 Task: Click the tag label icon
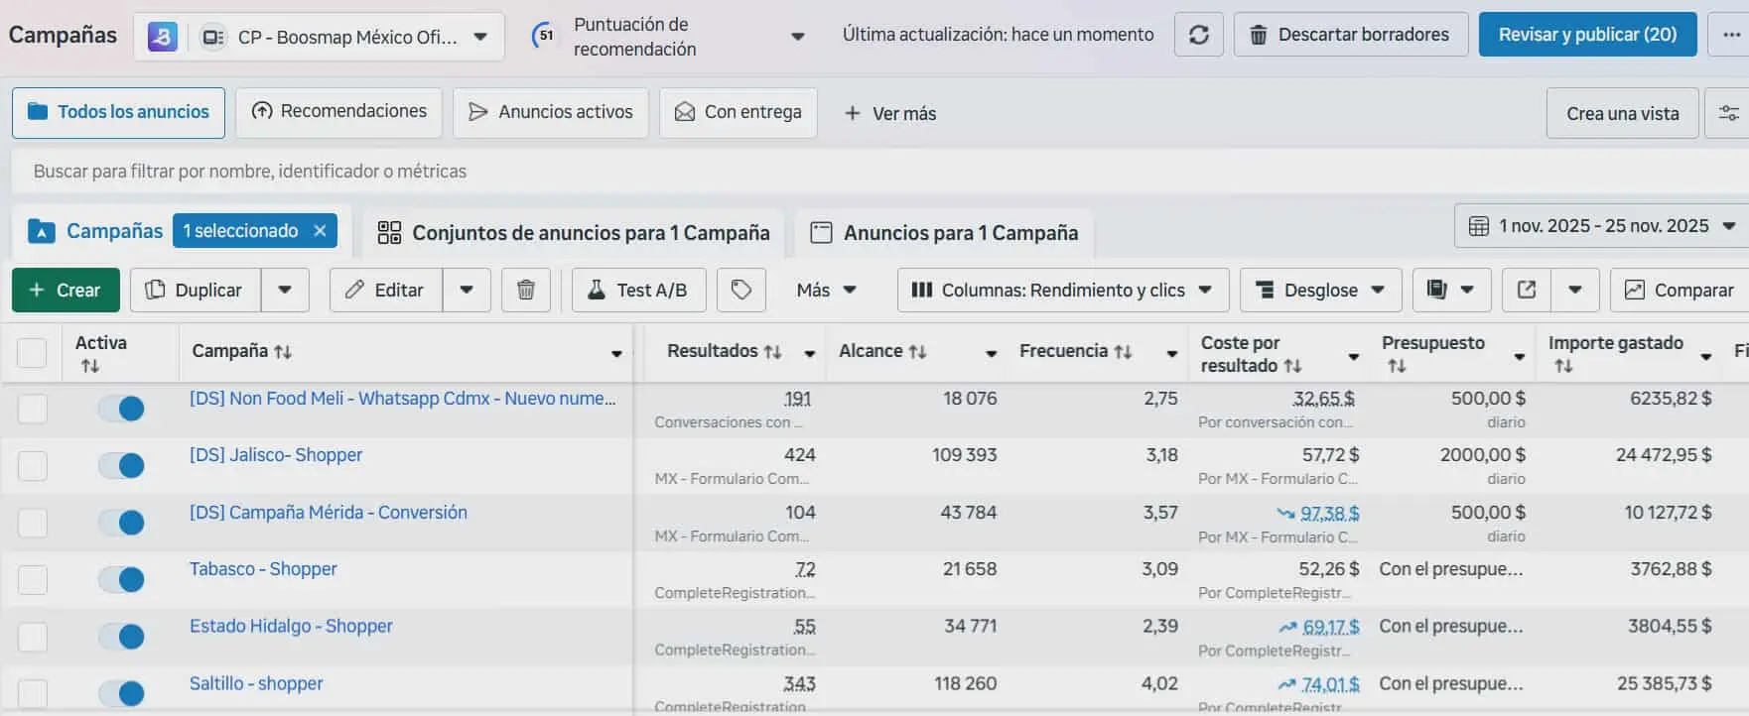point(740,290)
